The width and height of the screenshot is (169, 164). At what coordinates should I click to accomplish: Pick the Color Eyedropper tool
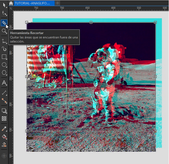(x=4, y=129)
